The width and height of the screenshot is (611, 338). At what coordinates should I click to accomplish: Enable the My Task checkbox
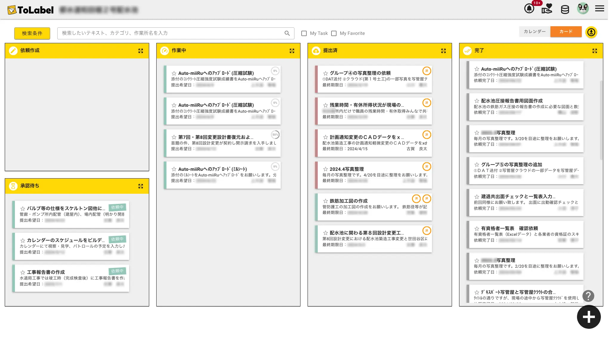304,33
